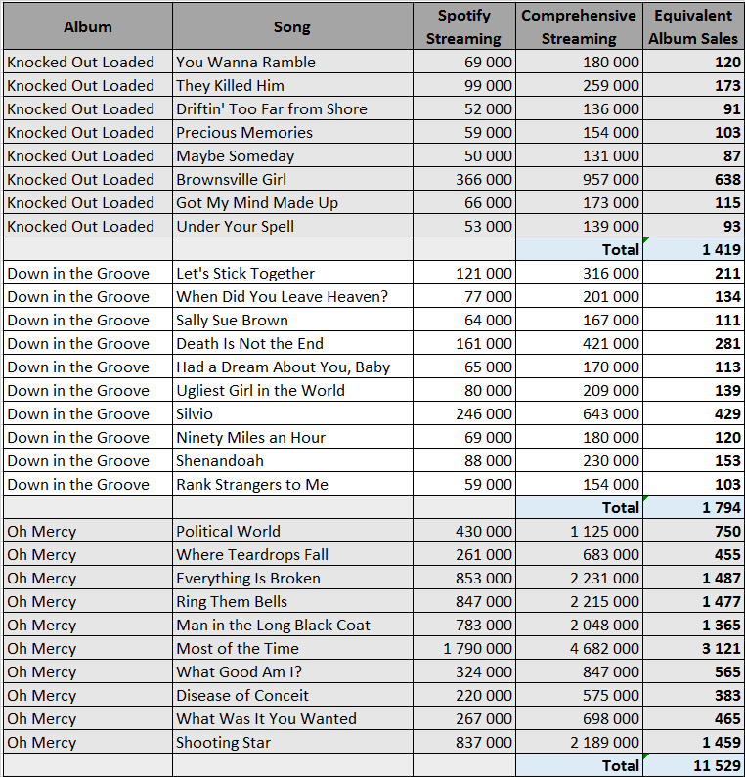This screenshot has width=745, height=777.
Task: Select the Disease of Conceit cell
Action: coord(292,695)
